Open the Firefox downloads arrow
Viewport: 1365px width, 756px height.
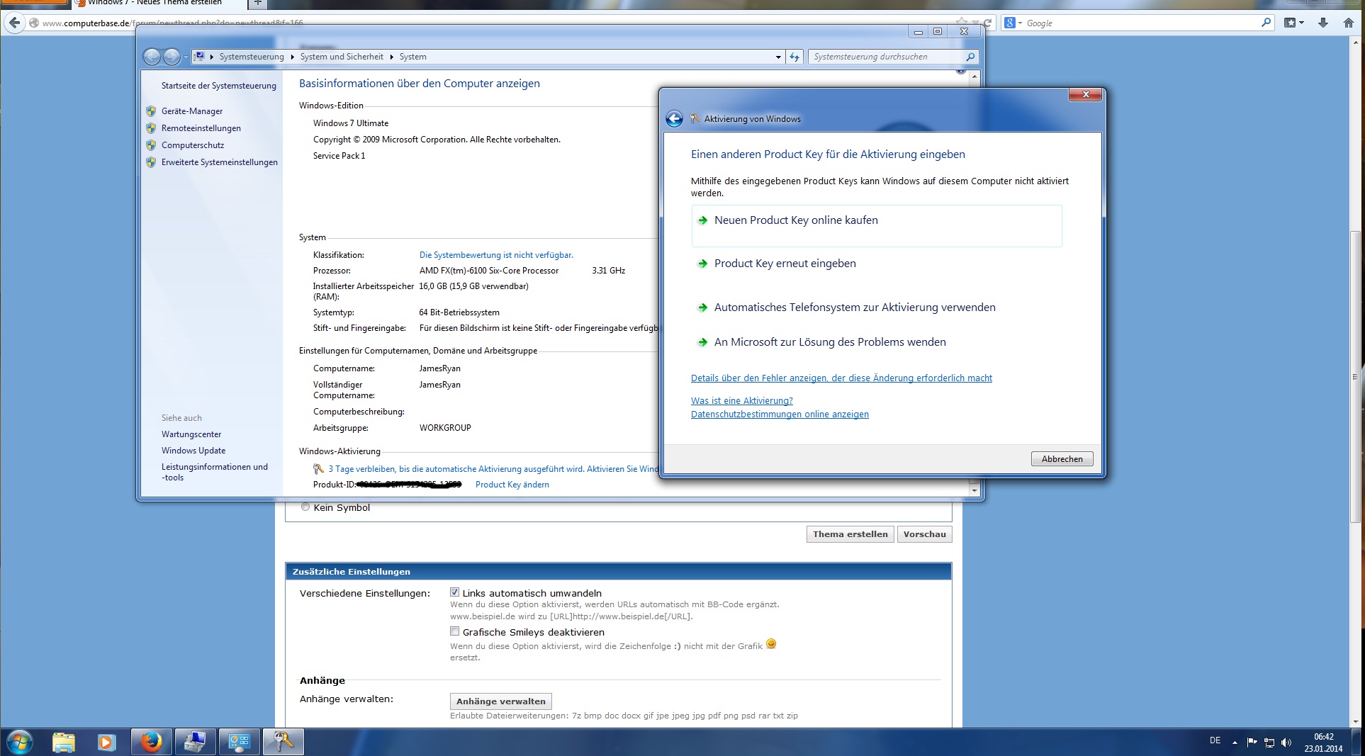coord(1323,23)
